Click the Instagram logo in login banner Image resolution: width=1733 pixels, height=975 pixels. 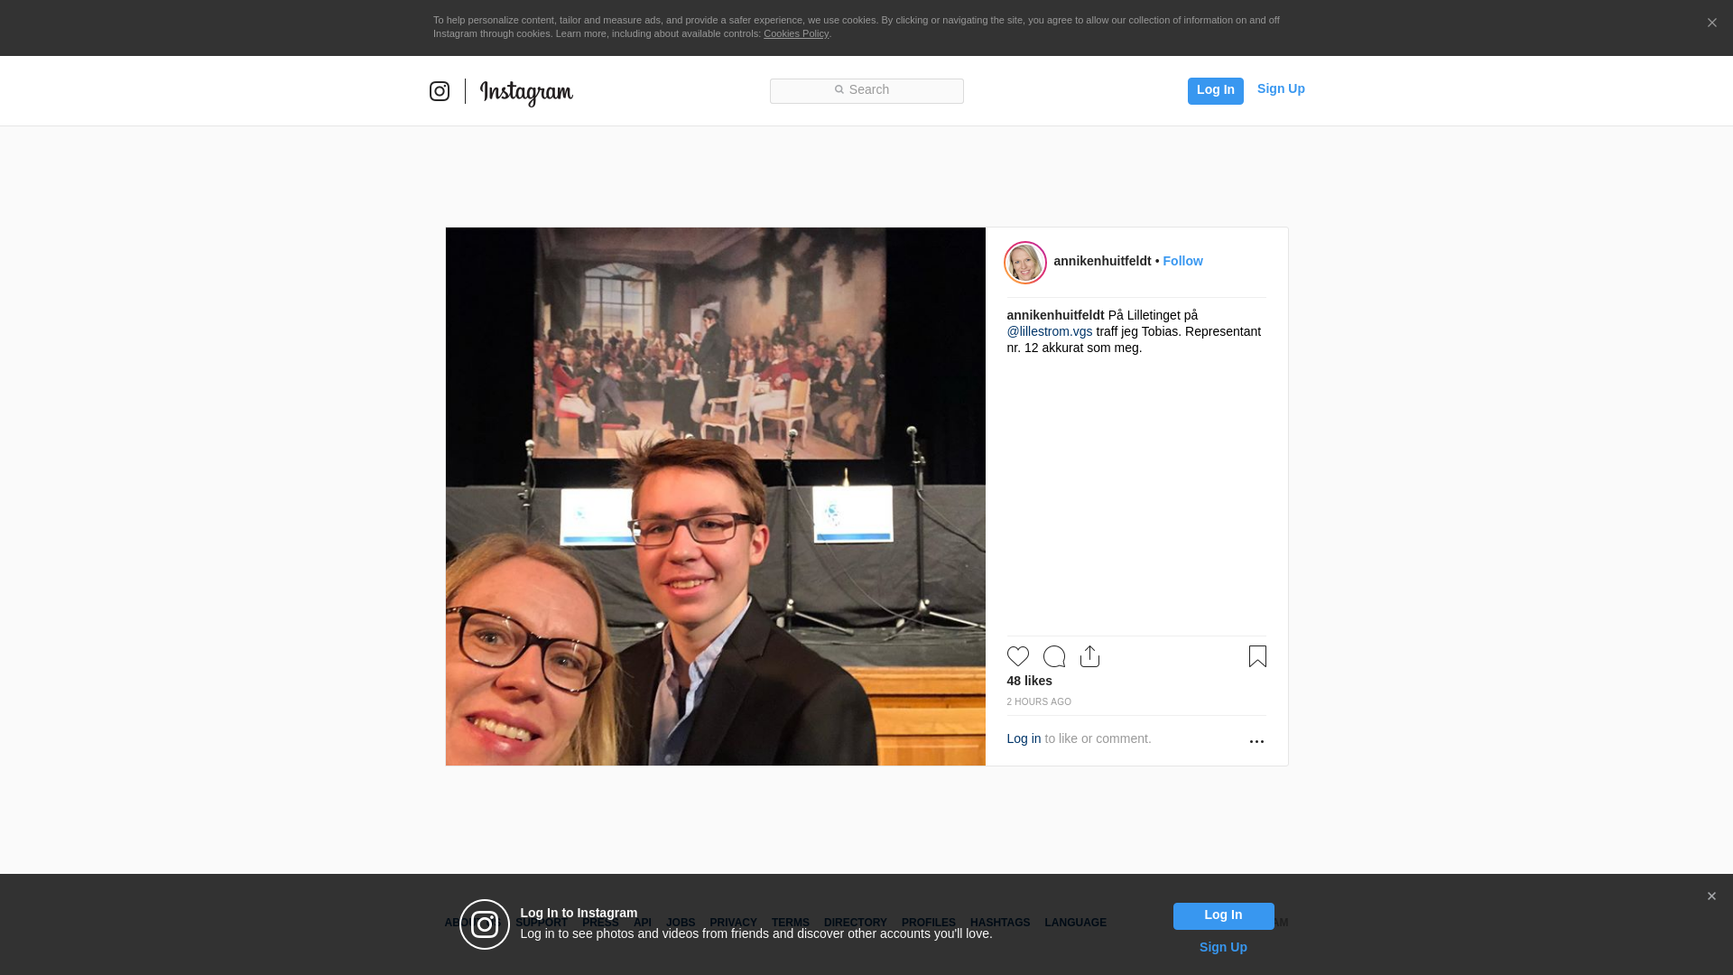tap(485, 924)
